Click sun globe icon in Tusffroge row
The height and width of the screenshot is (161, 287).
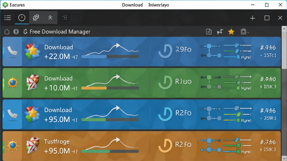click(x=12, y=146)
